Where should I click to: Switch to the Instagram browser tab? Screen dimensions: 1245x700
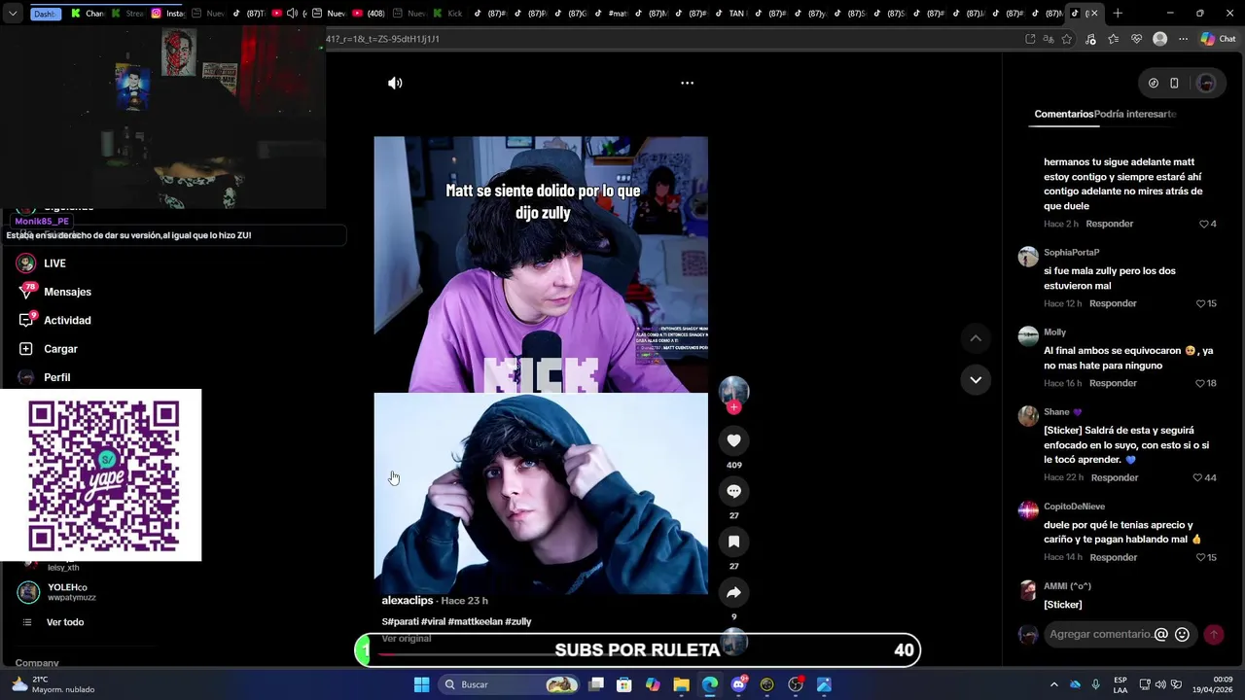167,14
